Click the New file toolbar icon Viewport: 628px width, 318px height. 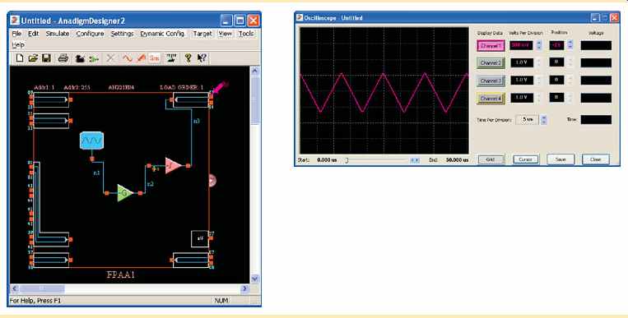(x=20, y=58)
